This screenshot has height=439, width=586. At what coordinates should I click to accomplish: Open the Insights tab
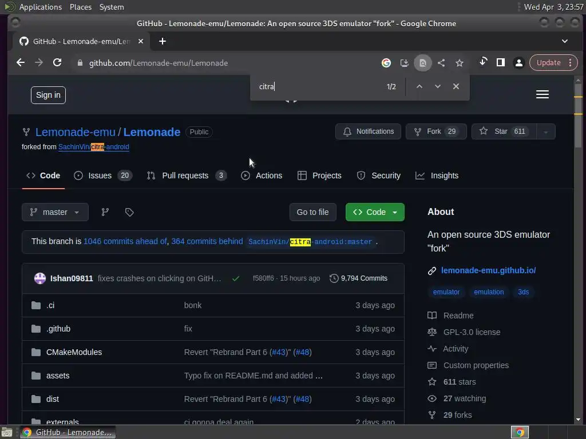(x=437, y=175)
